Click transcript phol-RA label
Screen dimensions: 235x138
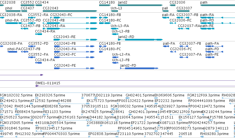(12, 20)
